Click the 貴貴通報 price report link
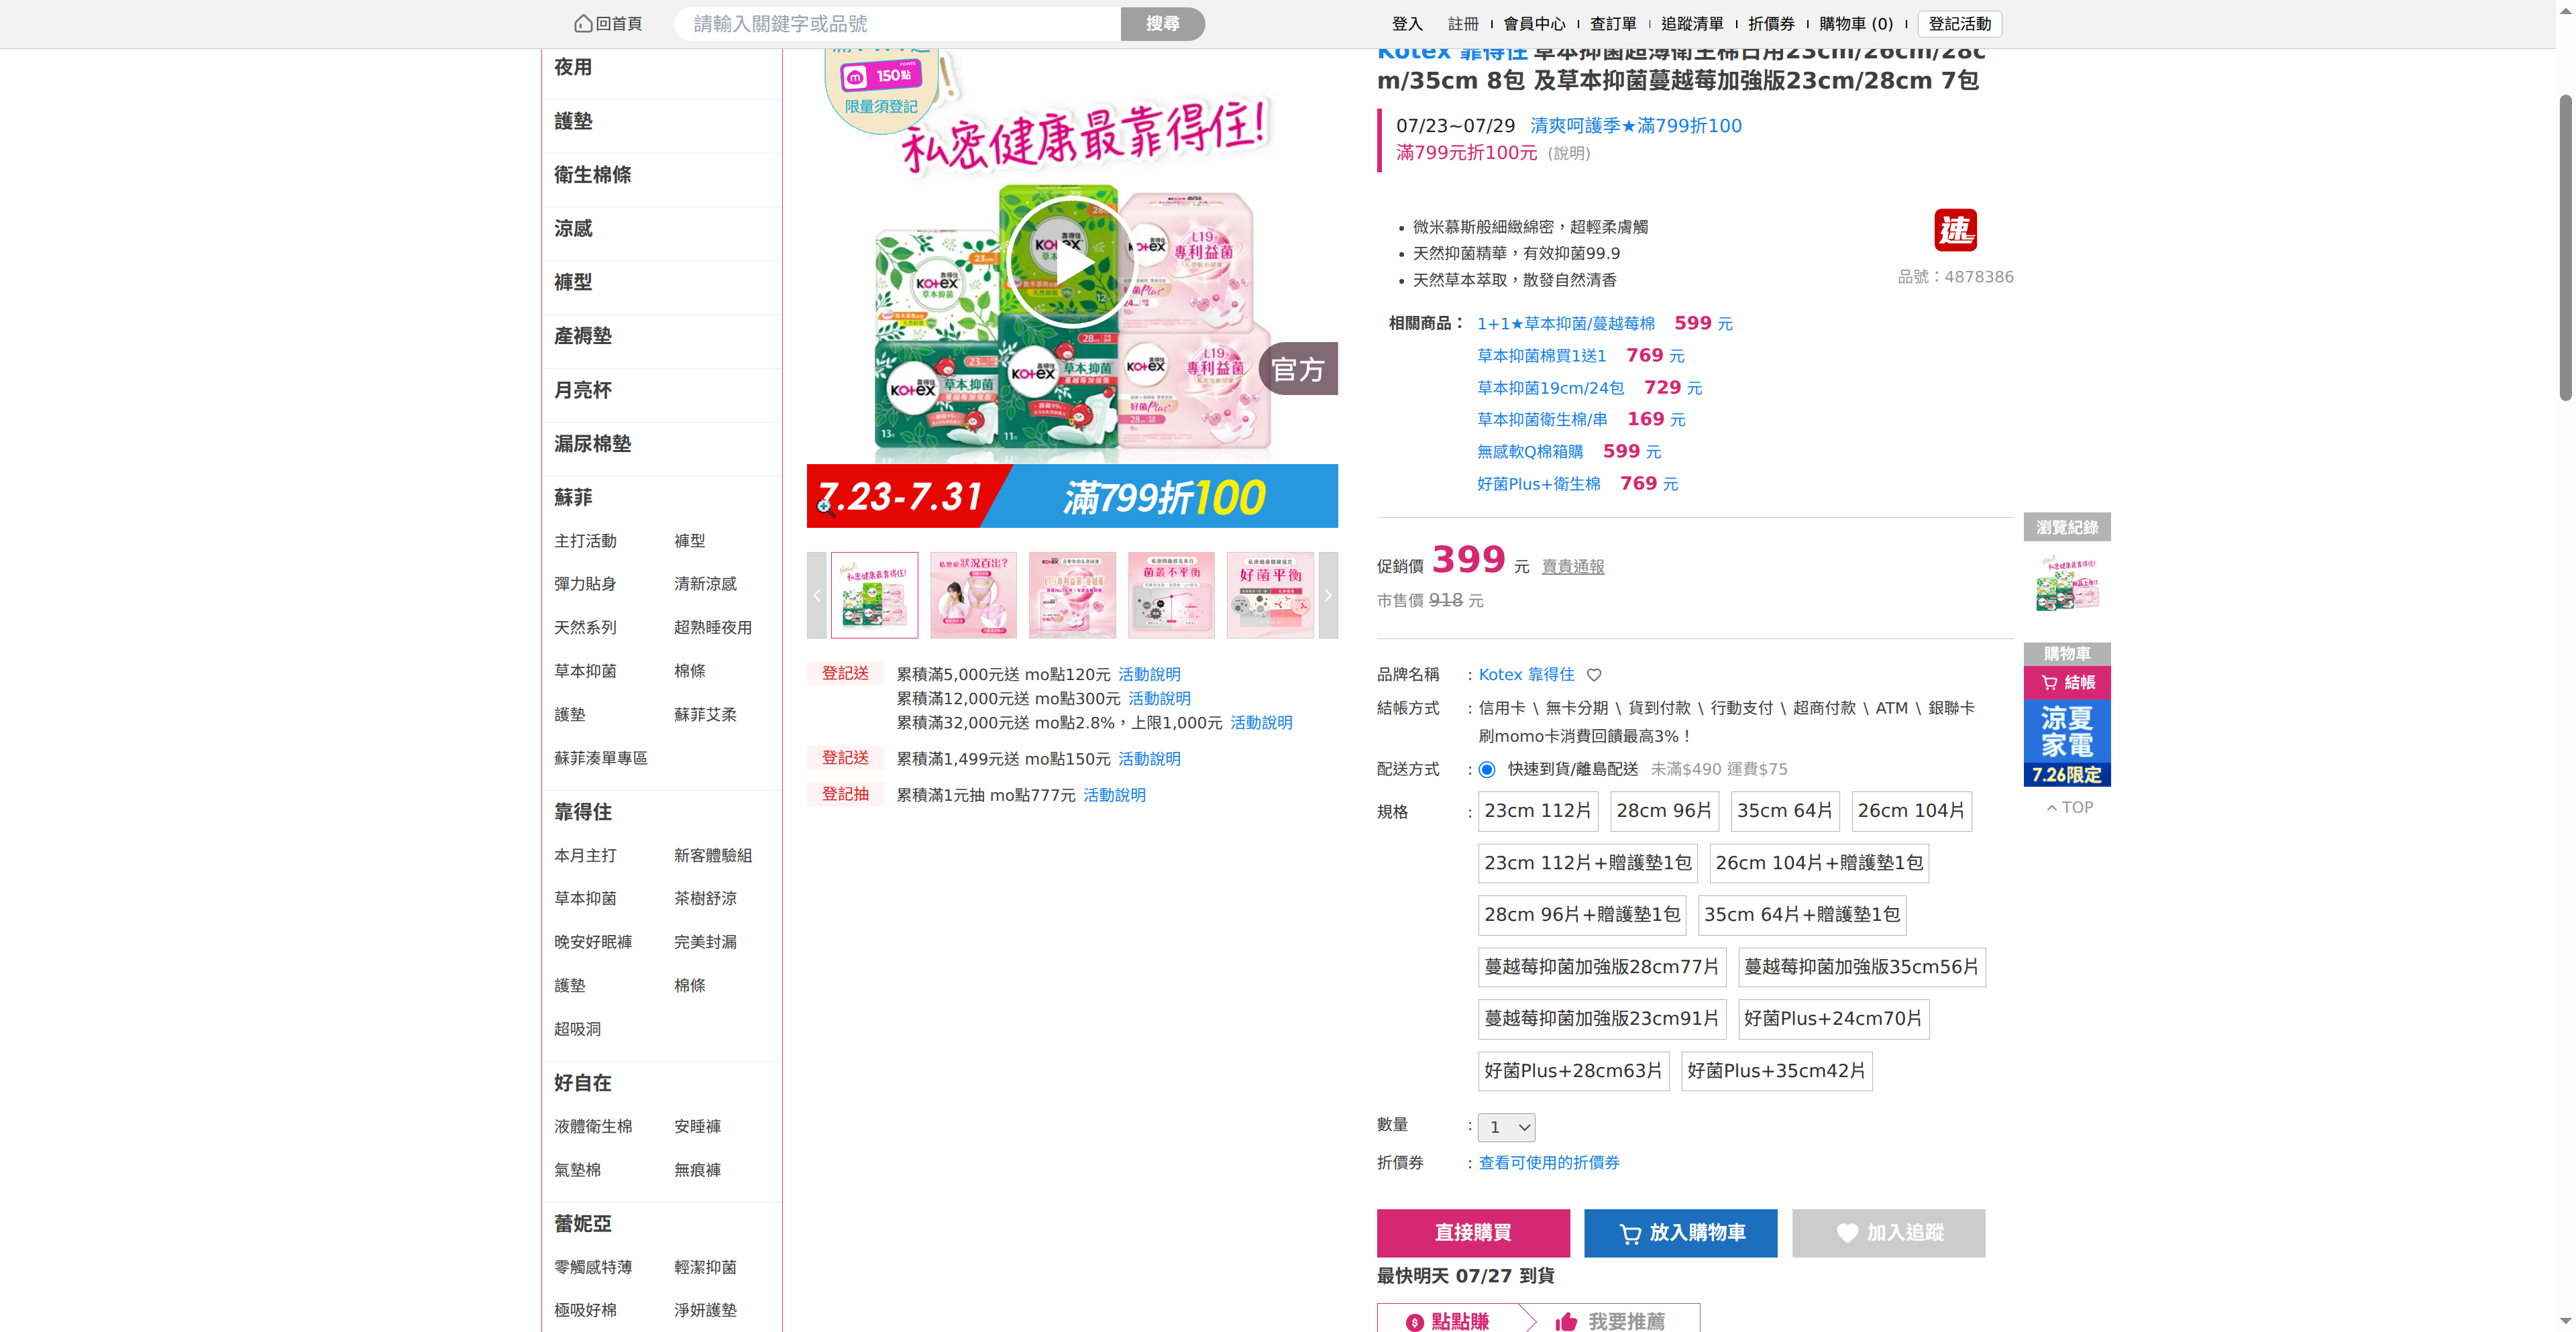 [x=1573, y=567]
